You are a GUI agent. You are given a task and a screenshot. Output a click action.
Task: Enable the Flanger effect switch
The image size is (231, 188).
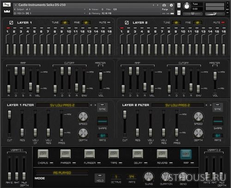coord(99,163)
